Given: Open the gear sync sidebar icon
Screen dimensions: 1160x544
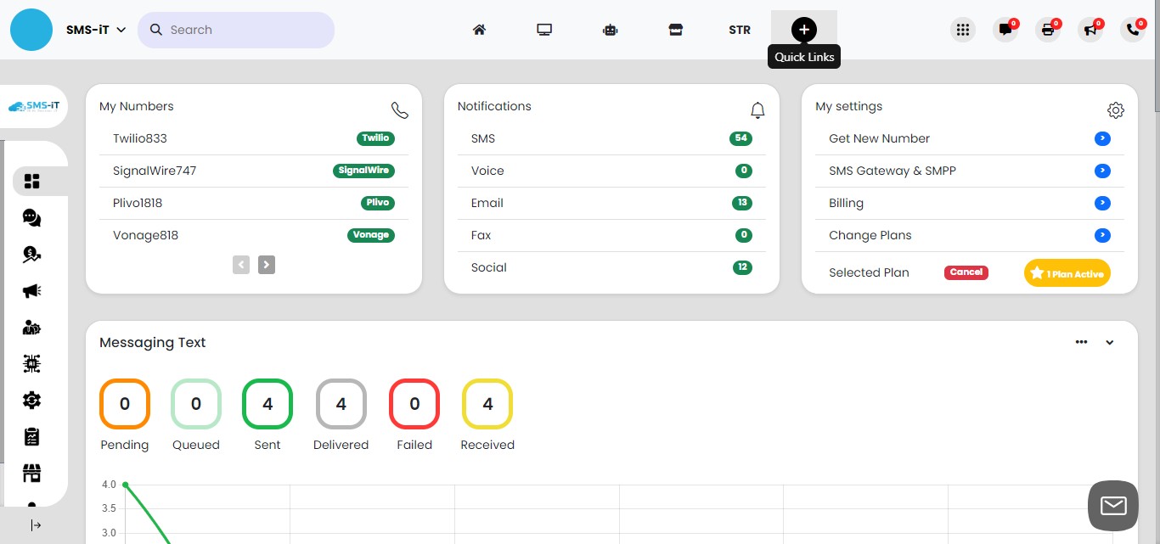Looking at the screenshot, I should [32, 400].
